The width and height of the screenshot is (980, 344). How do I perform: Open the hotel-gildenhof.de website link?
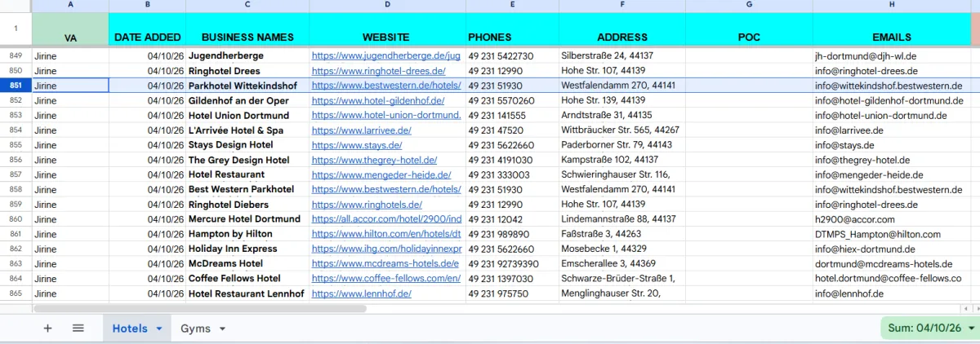(x=378, y=100)
